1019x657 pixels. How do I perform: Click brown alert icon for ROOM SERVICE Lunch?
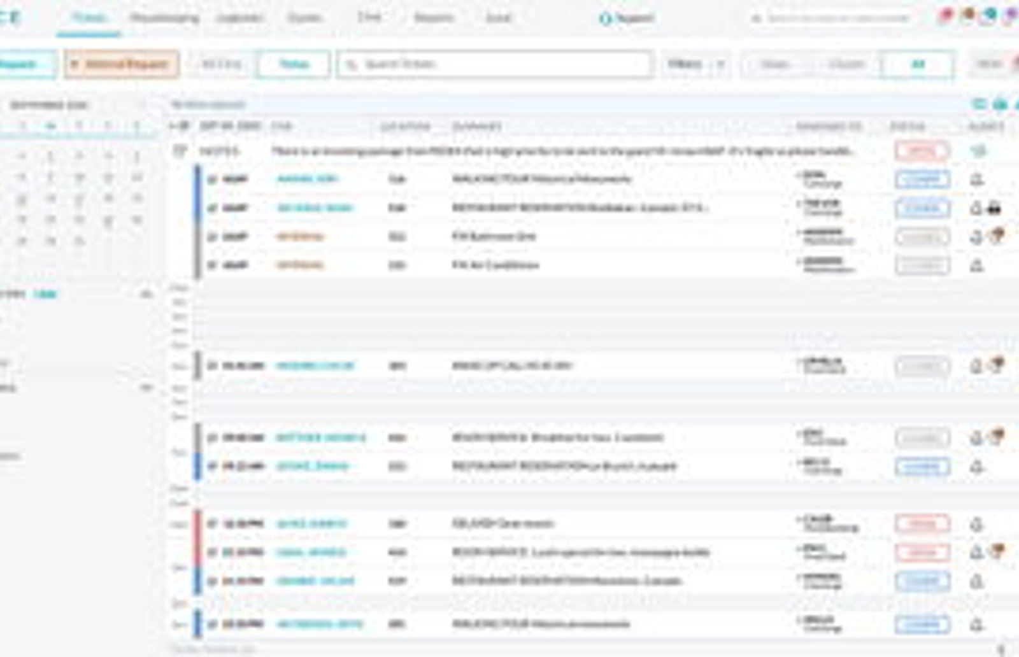coord(997,551)
